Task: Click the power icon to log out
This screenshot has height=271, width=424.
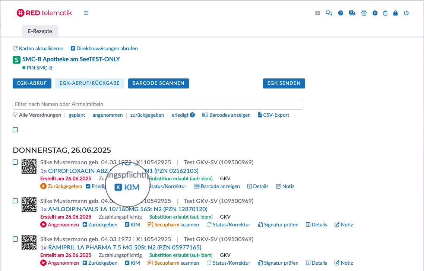Action: point(406,13)
